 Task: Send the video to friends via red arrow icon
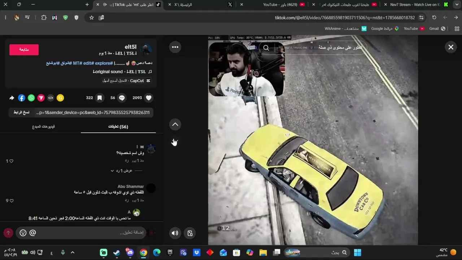coord(41,98)
